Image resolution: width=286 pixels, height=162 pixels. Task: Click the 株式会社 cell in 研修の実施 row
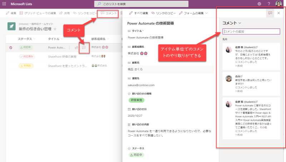[99, 57]
